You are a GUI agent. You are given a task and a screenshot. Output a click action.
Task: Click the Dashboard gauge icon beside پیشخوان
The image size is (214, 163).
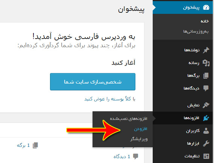click(206, 7)
